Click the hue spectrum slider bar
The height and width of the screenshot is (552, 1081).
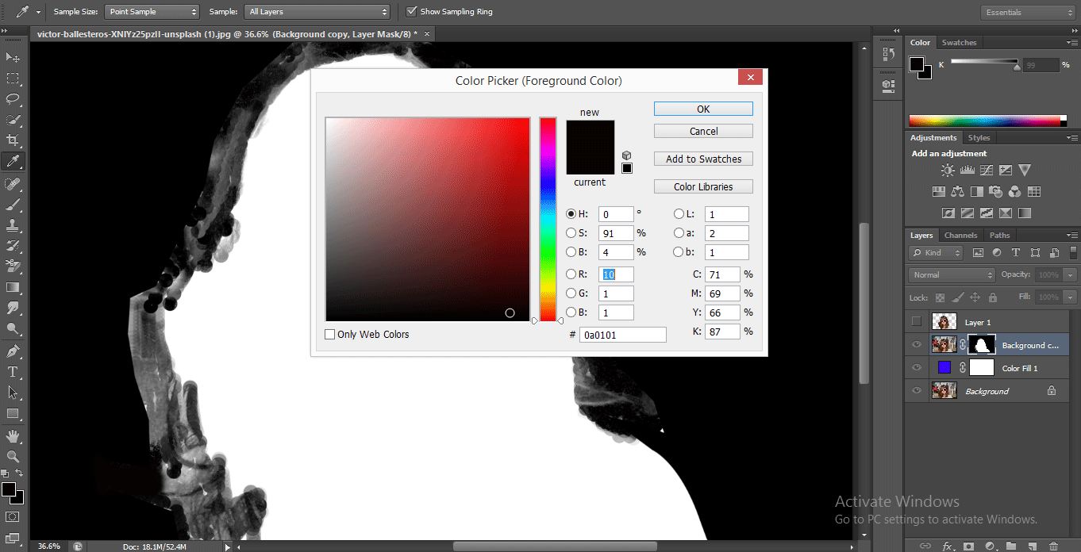(x=548, y=219)
